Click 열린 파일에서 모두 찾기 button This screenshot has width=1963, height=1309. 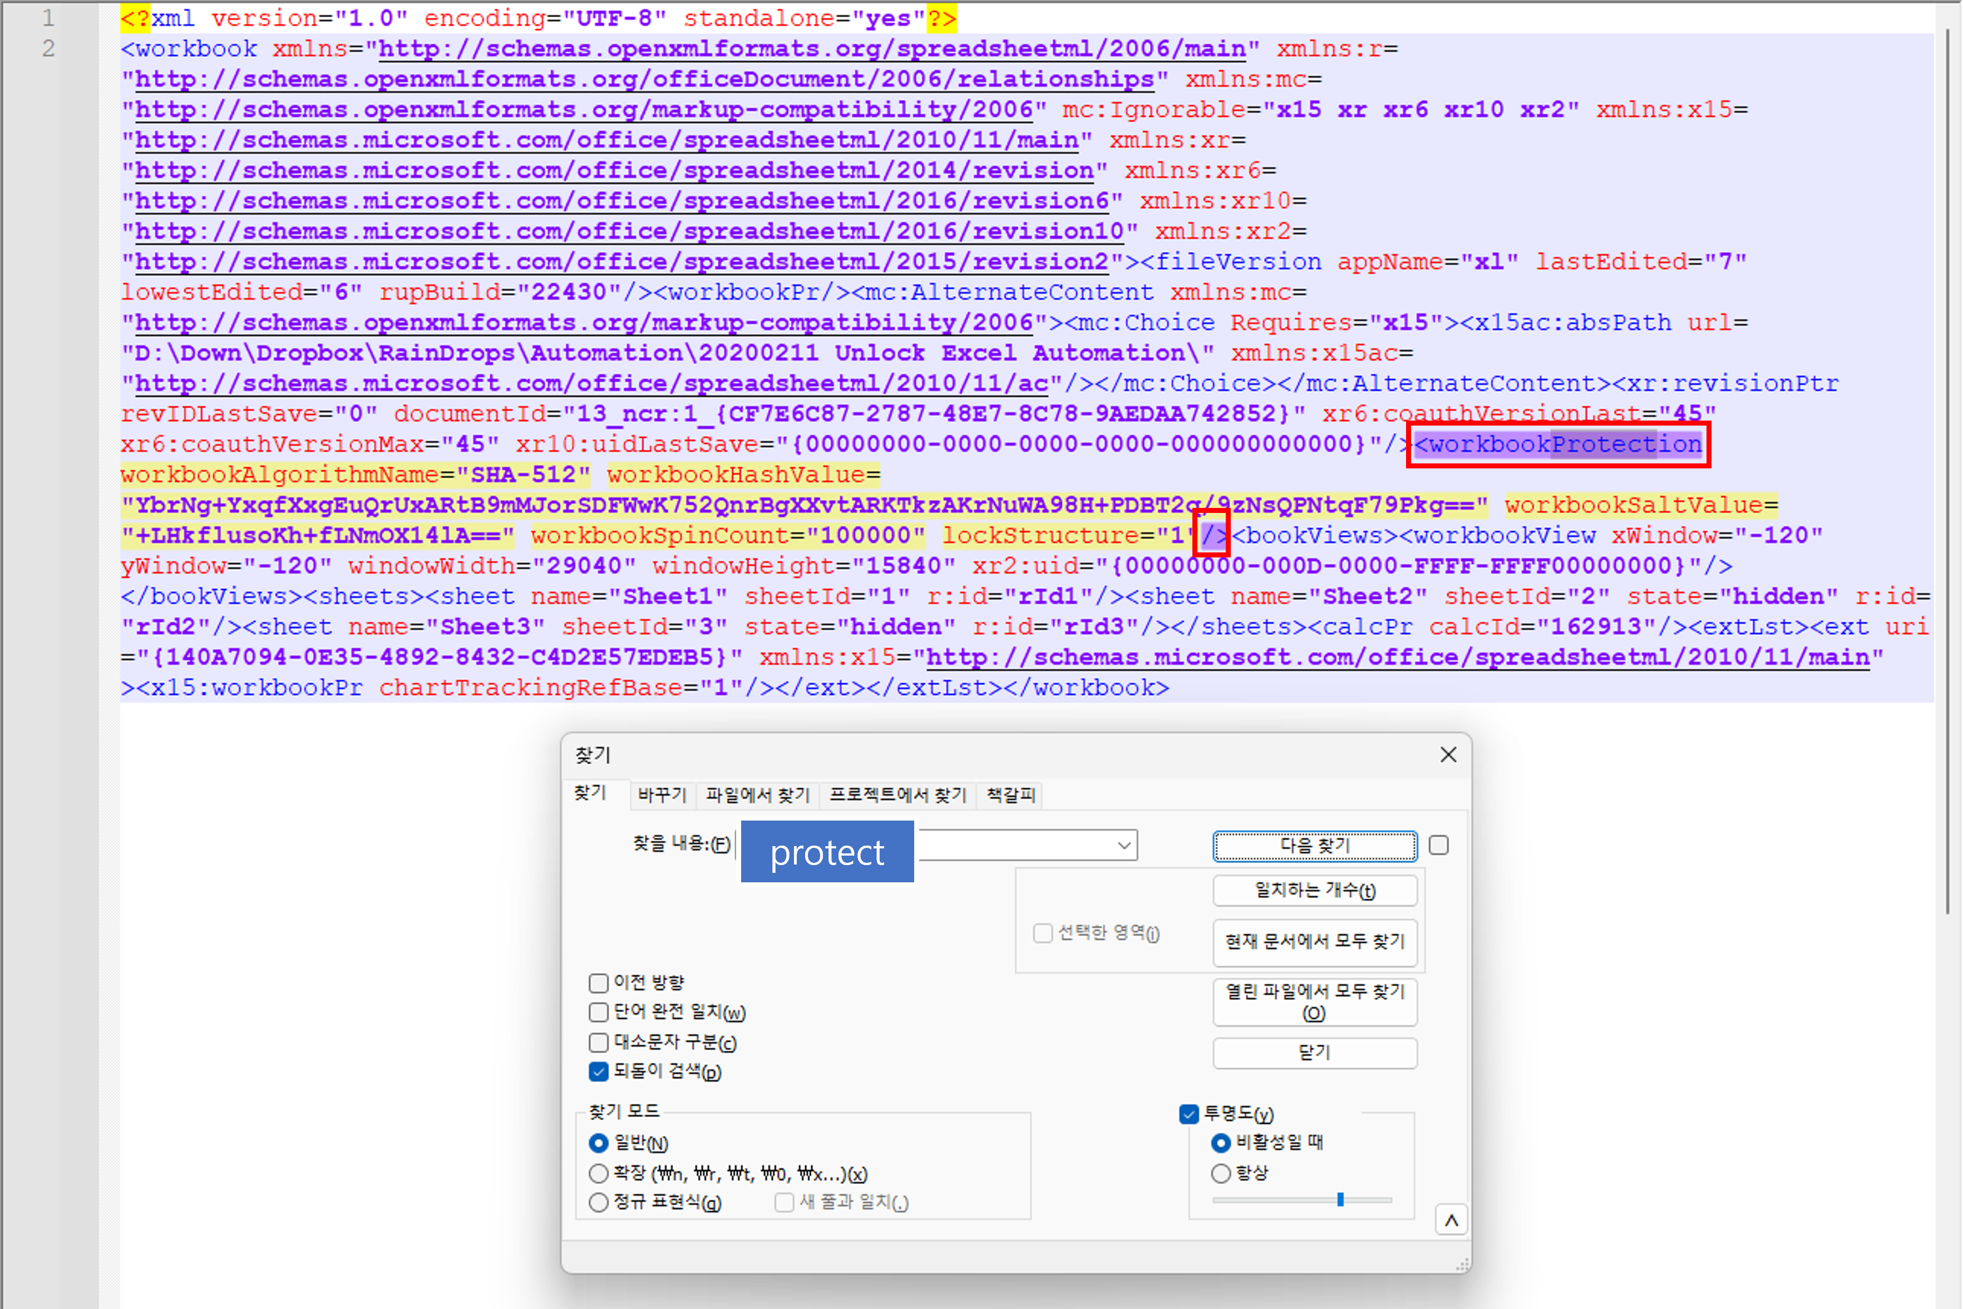click(x=1315, y=1002)
